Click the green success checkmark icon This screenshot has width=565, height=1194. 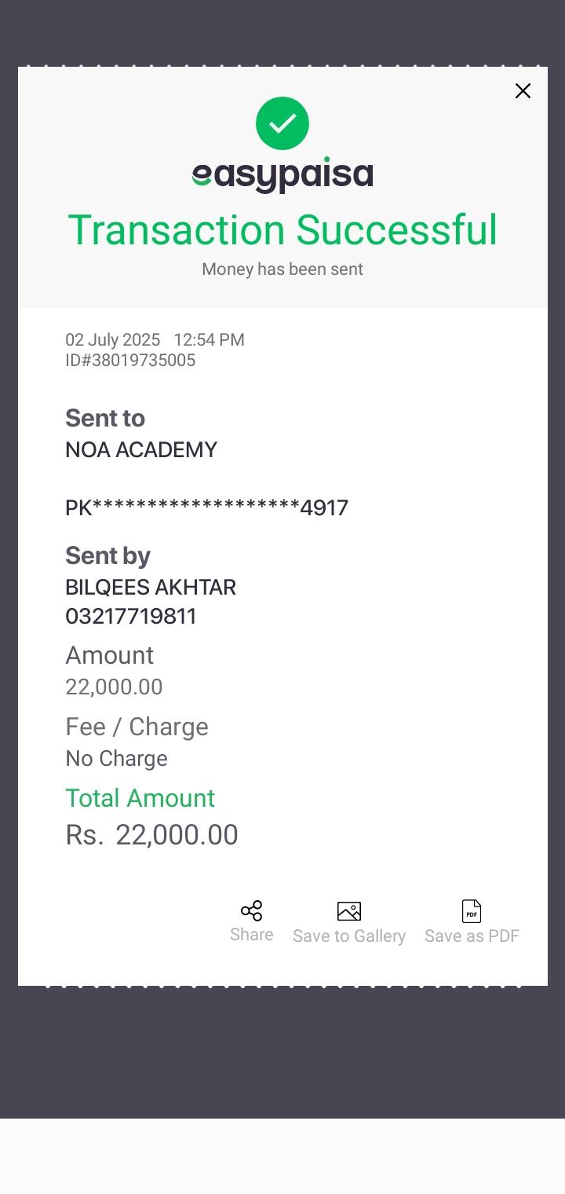click(282, 123)
